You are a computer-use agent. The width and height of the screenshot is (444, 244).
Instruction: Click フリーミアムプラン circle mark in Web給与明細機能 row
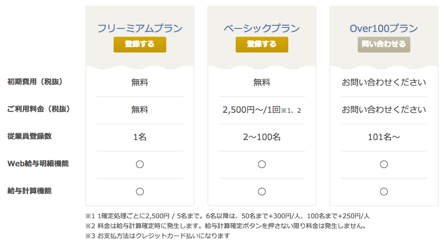pyautogui.click(x=140, y=164)
